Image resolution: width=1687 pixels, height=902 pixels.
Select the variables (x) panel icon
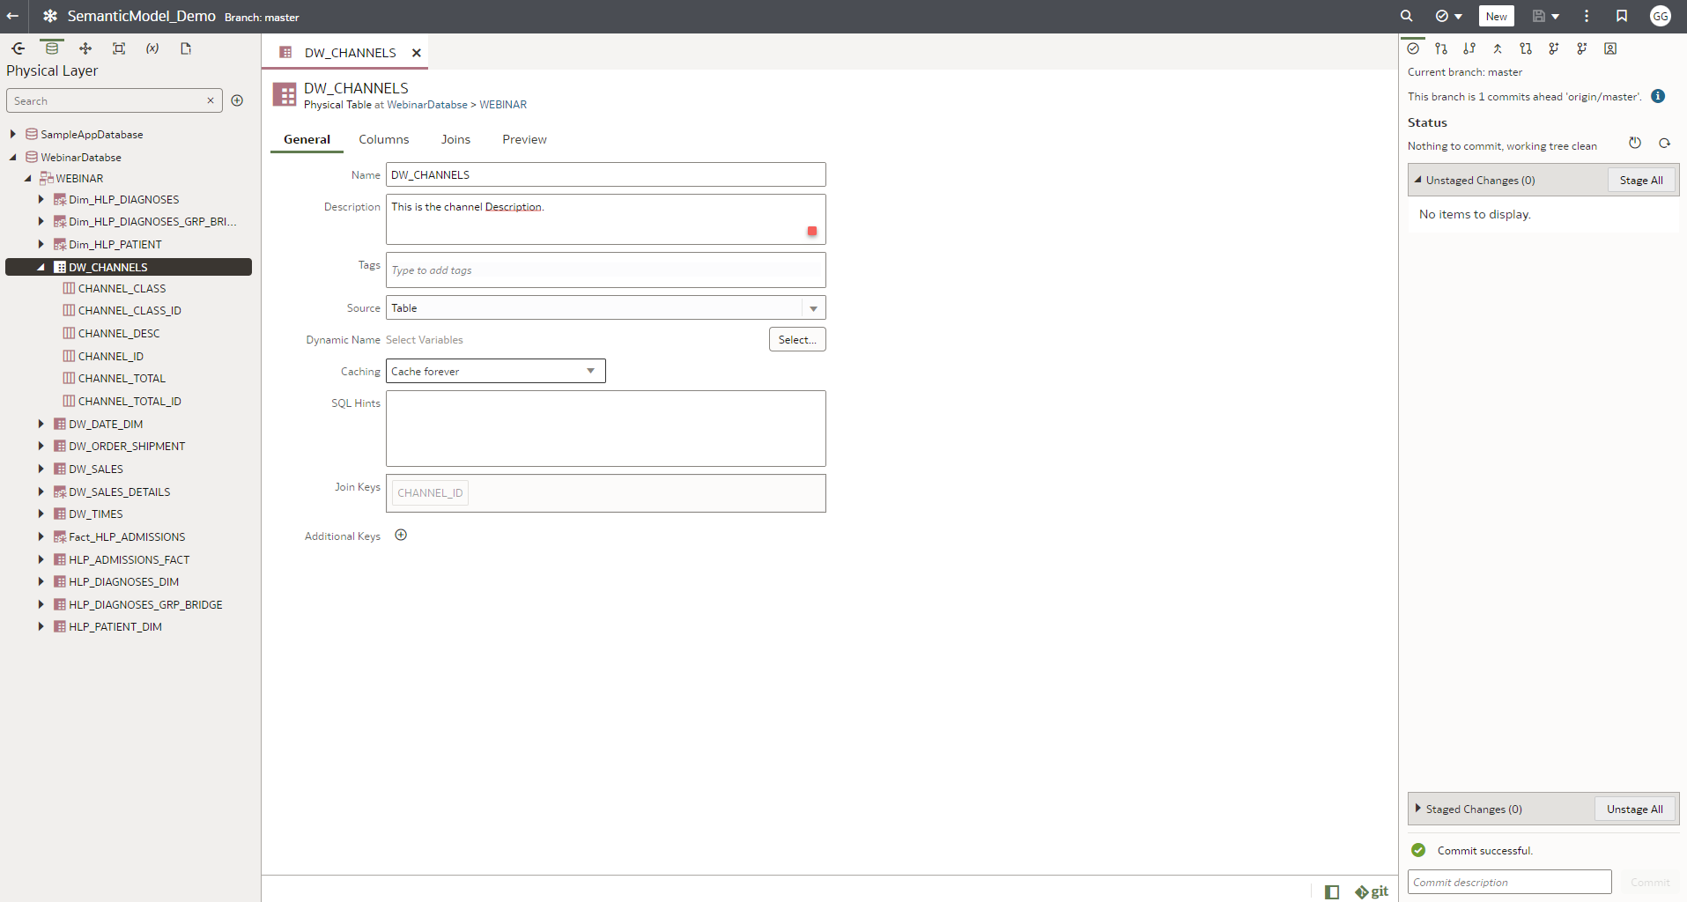[152, 48]
